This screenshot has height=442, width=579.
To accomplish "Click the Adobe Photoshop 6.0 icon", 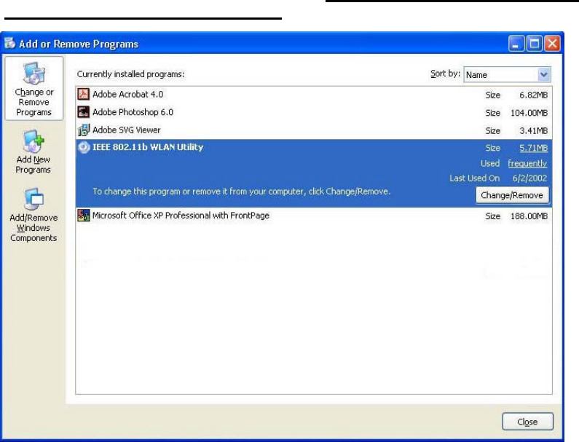I will [x=84, y=112].
